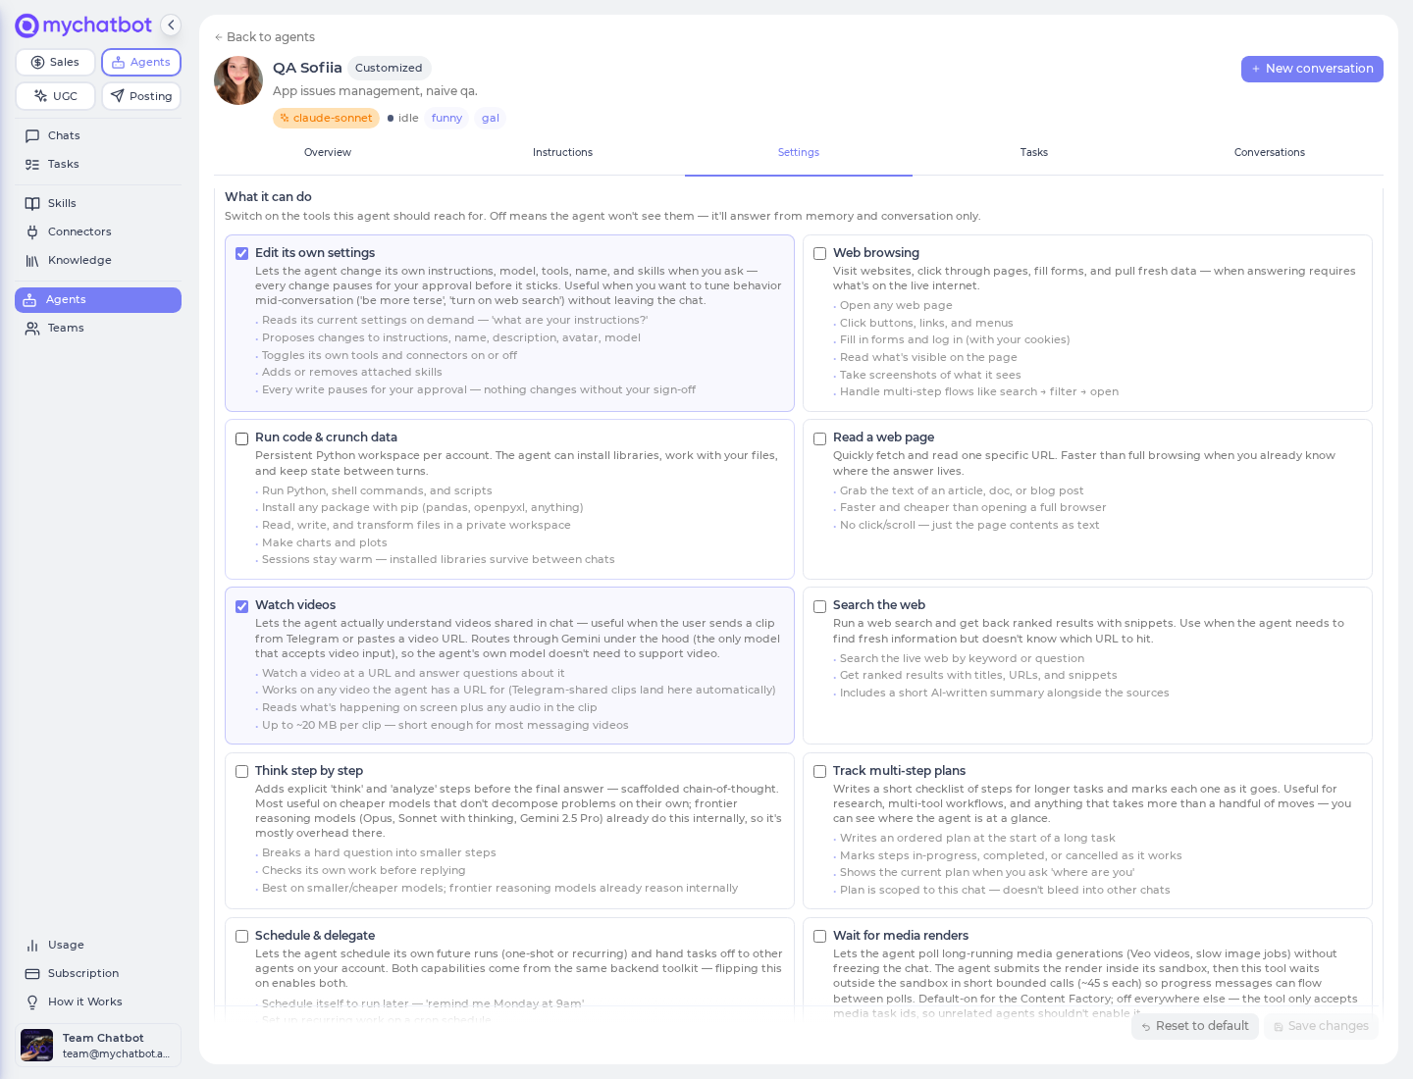Uncheck the Watch videos checkbox
This screenshot has width=1413, height=1079.
[x=242, y=606]
